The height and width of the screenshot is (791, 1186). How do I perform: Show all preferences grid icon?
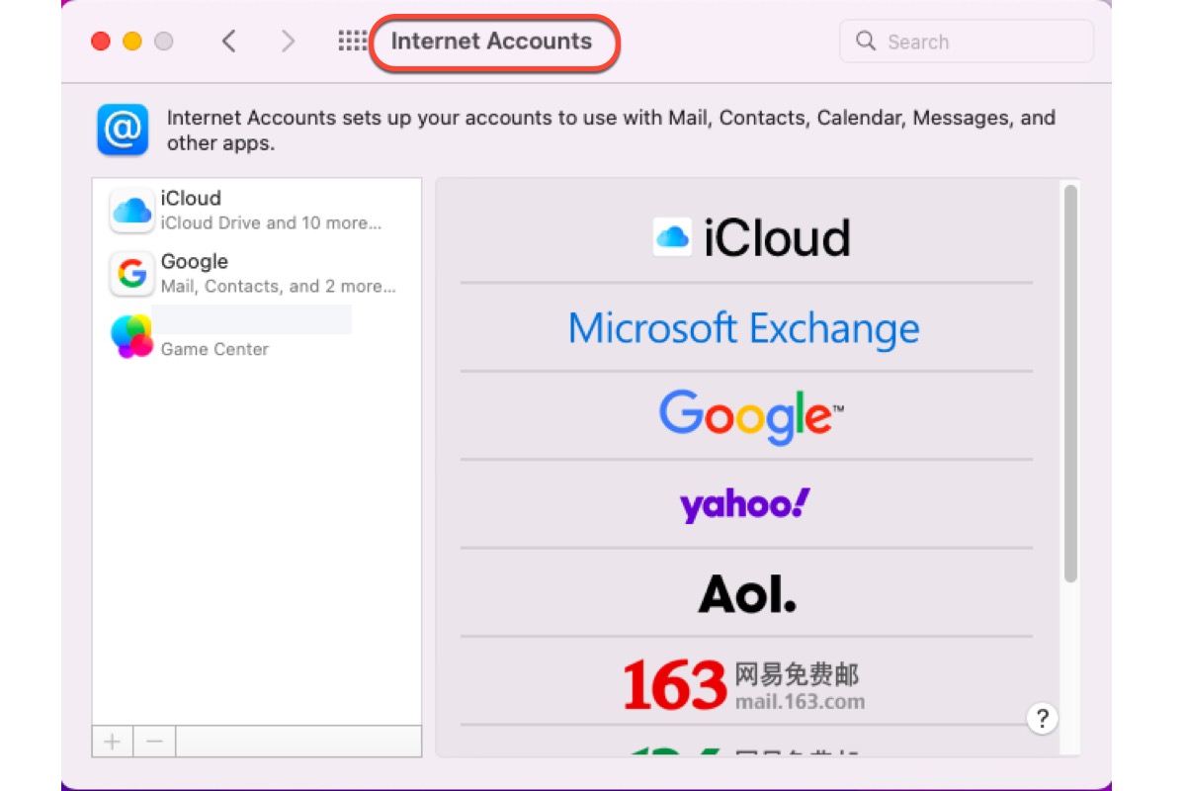(x=352, y=41)
